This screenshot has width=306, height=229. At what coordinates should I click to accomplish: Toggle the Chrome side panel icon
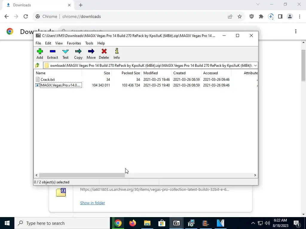280,17
